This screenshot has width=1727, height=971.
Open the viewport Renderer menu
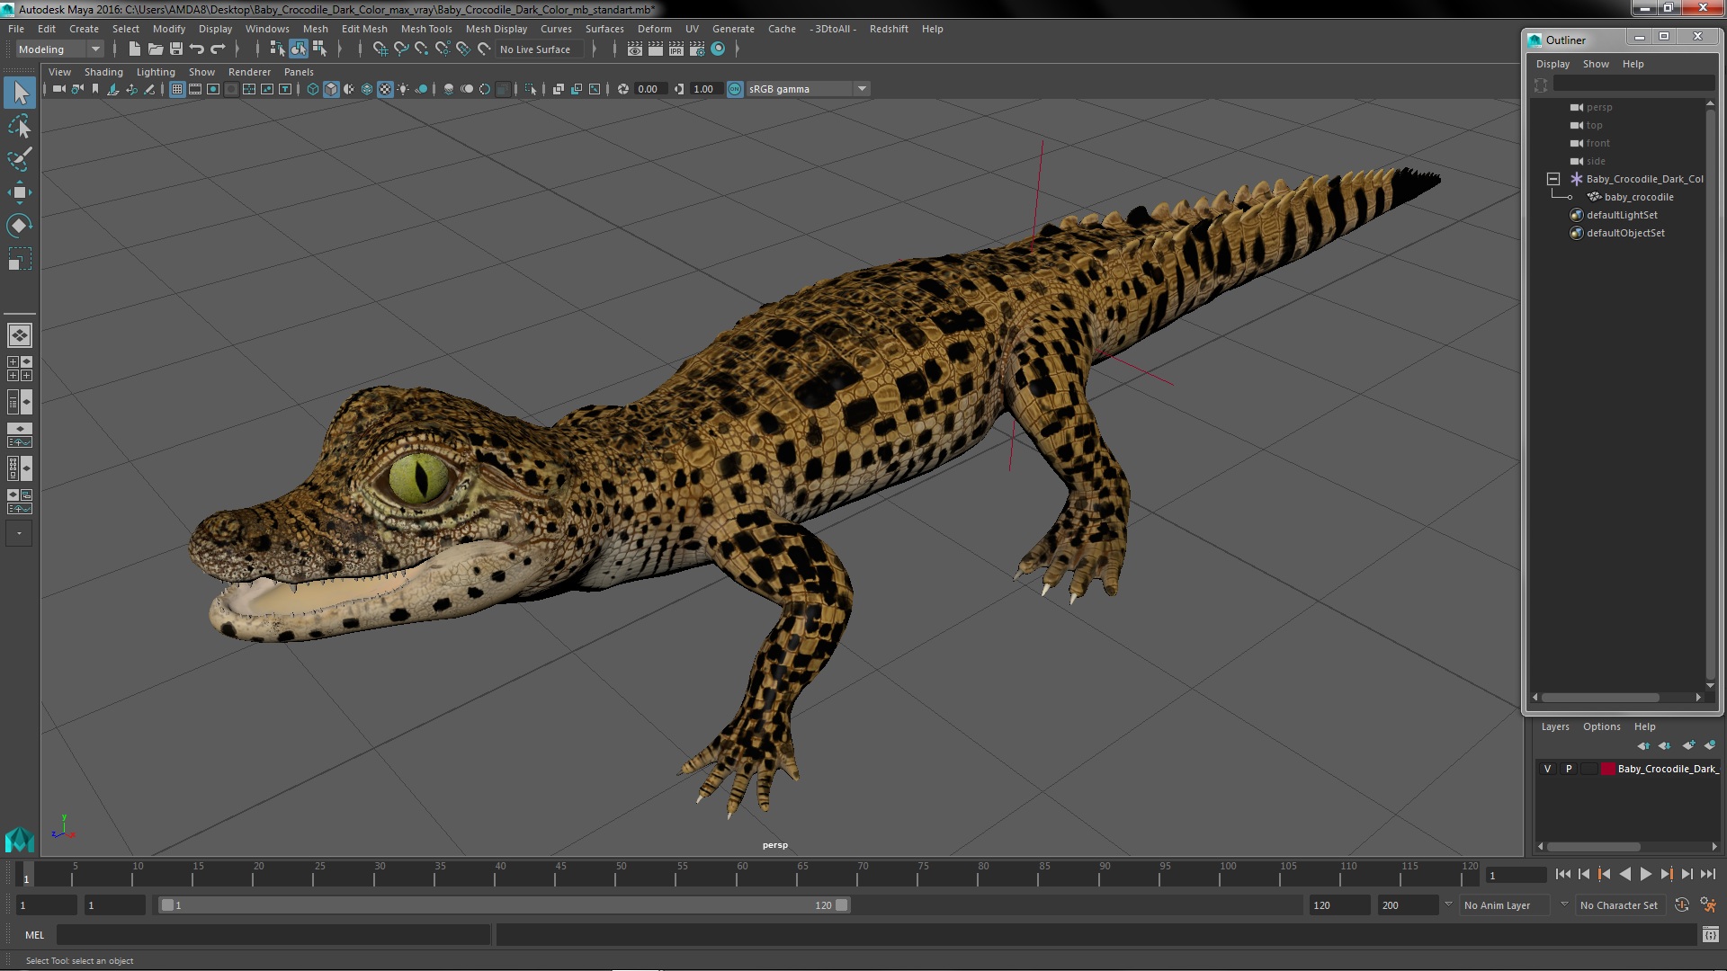pos(249,72)
